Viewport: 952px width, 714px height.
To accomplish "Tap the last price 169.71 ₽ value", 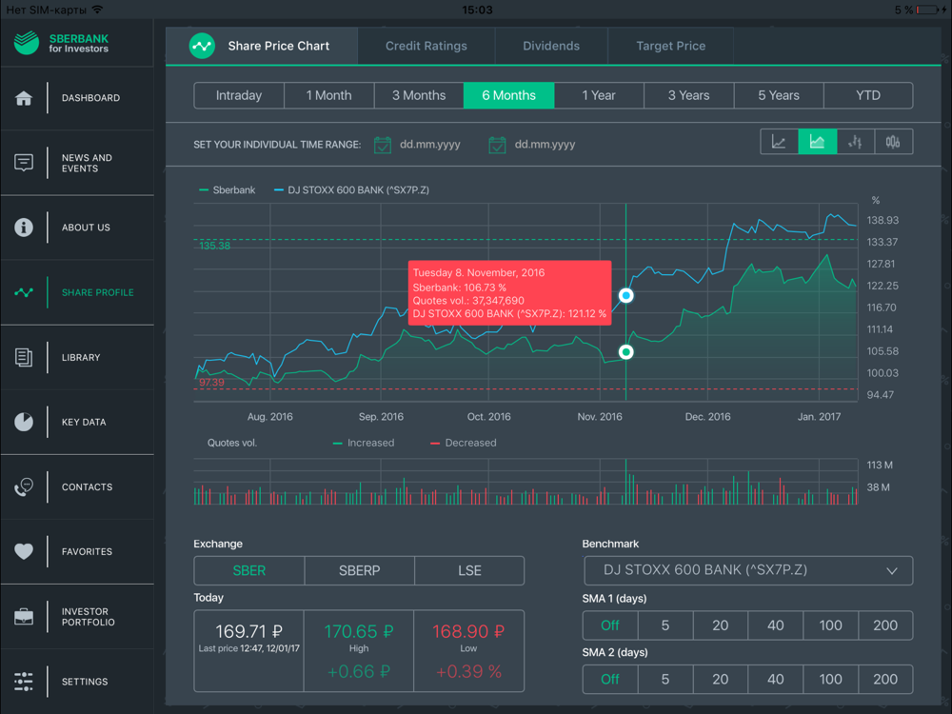I will pos(248,631).
